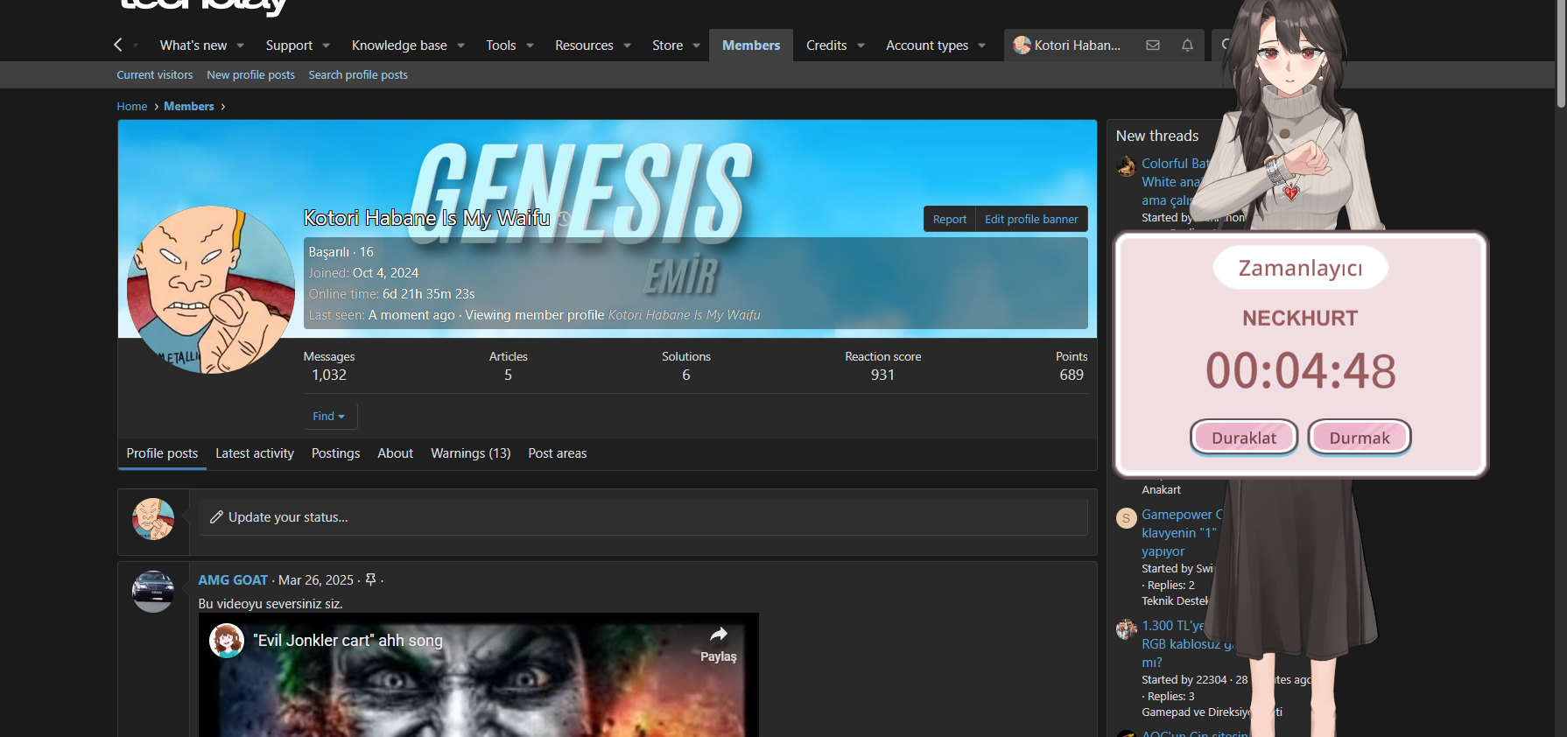The image size is (1567, 737).
Task: Click the Points value 689
Action: click(x=1072, y=376)
